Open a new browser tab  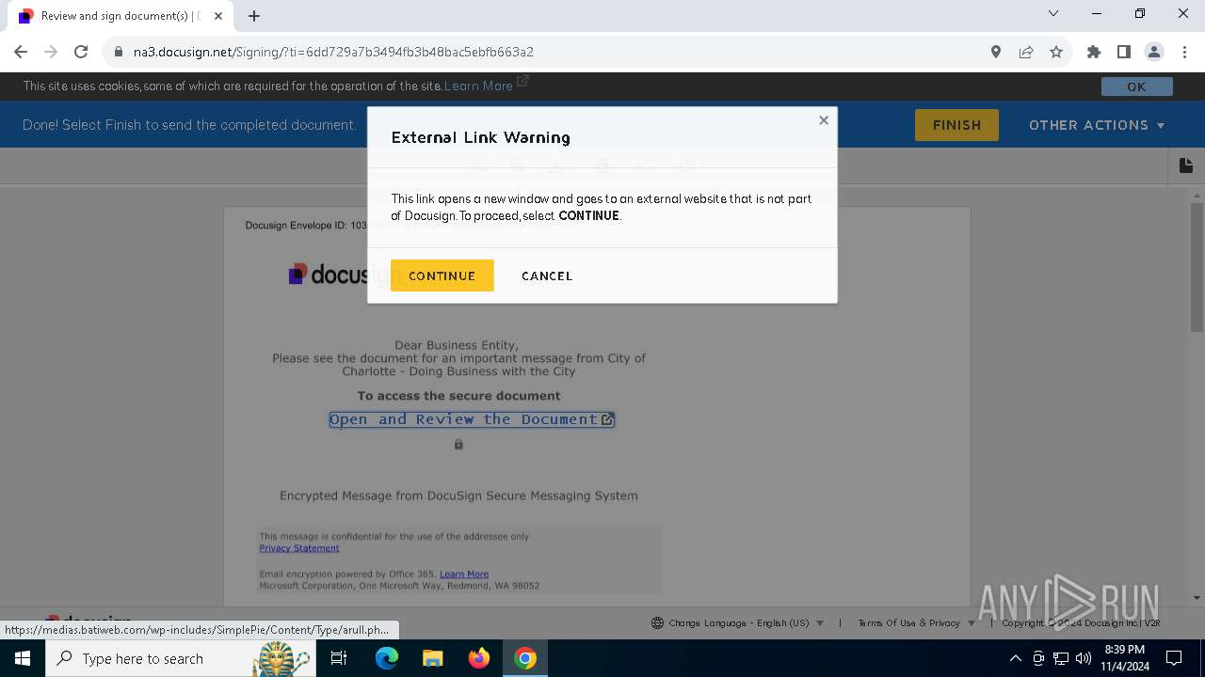click(254, 16)
